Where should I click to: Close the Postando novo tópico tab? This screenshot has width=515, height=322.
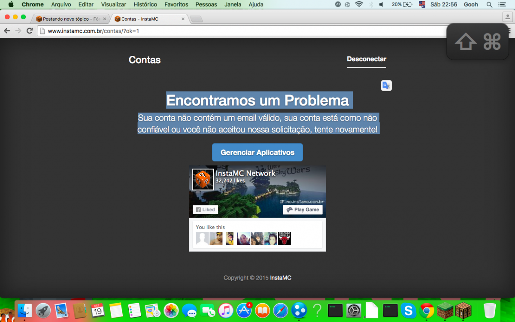coord(105,19)
